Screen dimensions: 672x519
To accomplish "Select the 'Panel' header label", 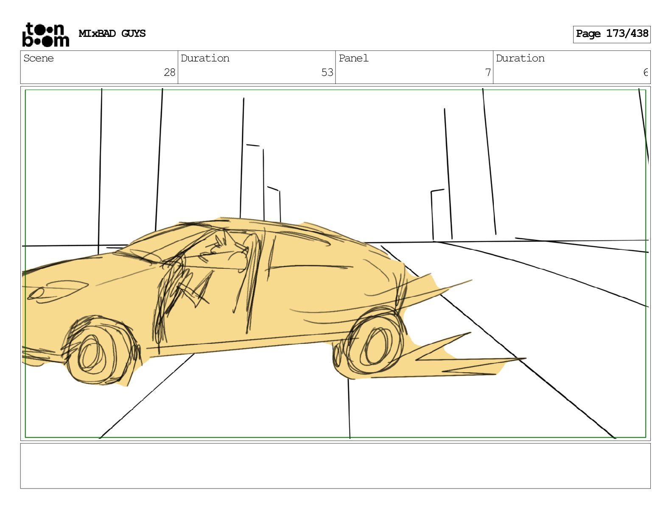I will click(x=353, y=58).
